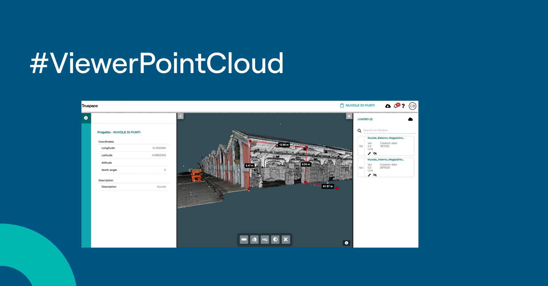The width and height of the screenshot is (548, 286).
Task: Click Longitude value 12.4922260
Action: 159,148
